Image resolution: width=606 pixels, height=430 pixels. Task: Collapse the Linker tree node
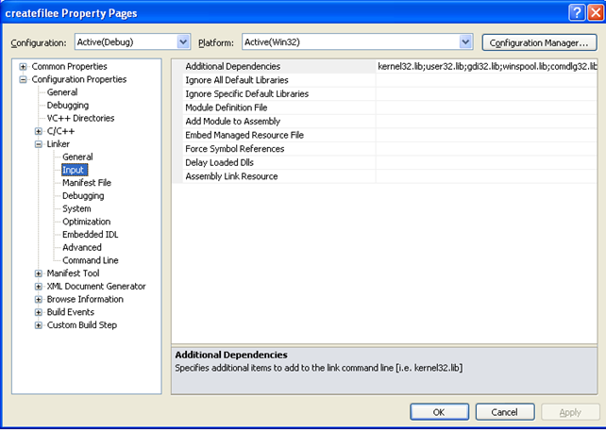(x=39, y=144)
